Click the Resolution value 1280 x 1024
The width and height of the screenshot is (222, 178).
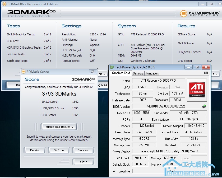tap(98, 34)
